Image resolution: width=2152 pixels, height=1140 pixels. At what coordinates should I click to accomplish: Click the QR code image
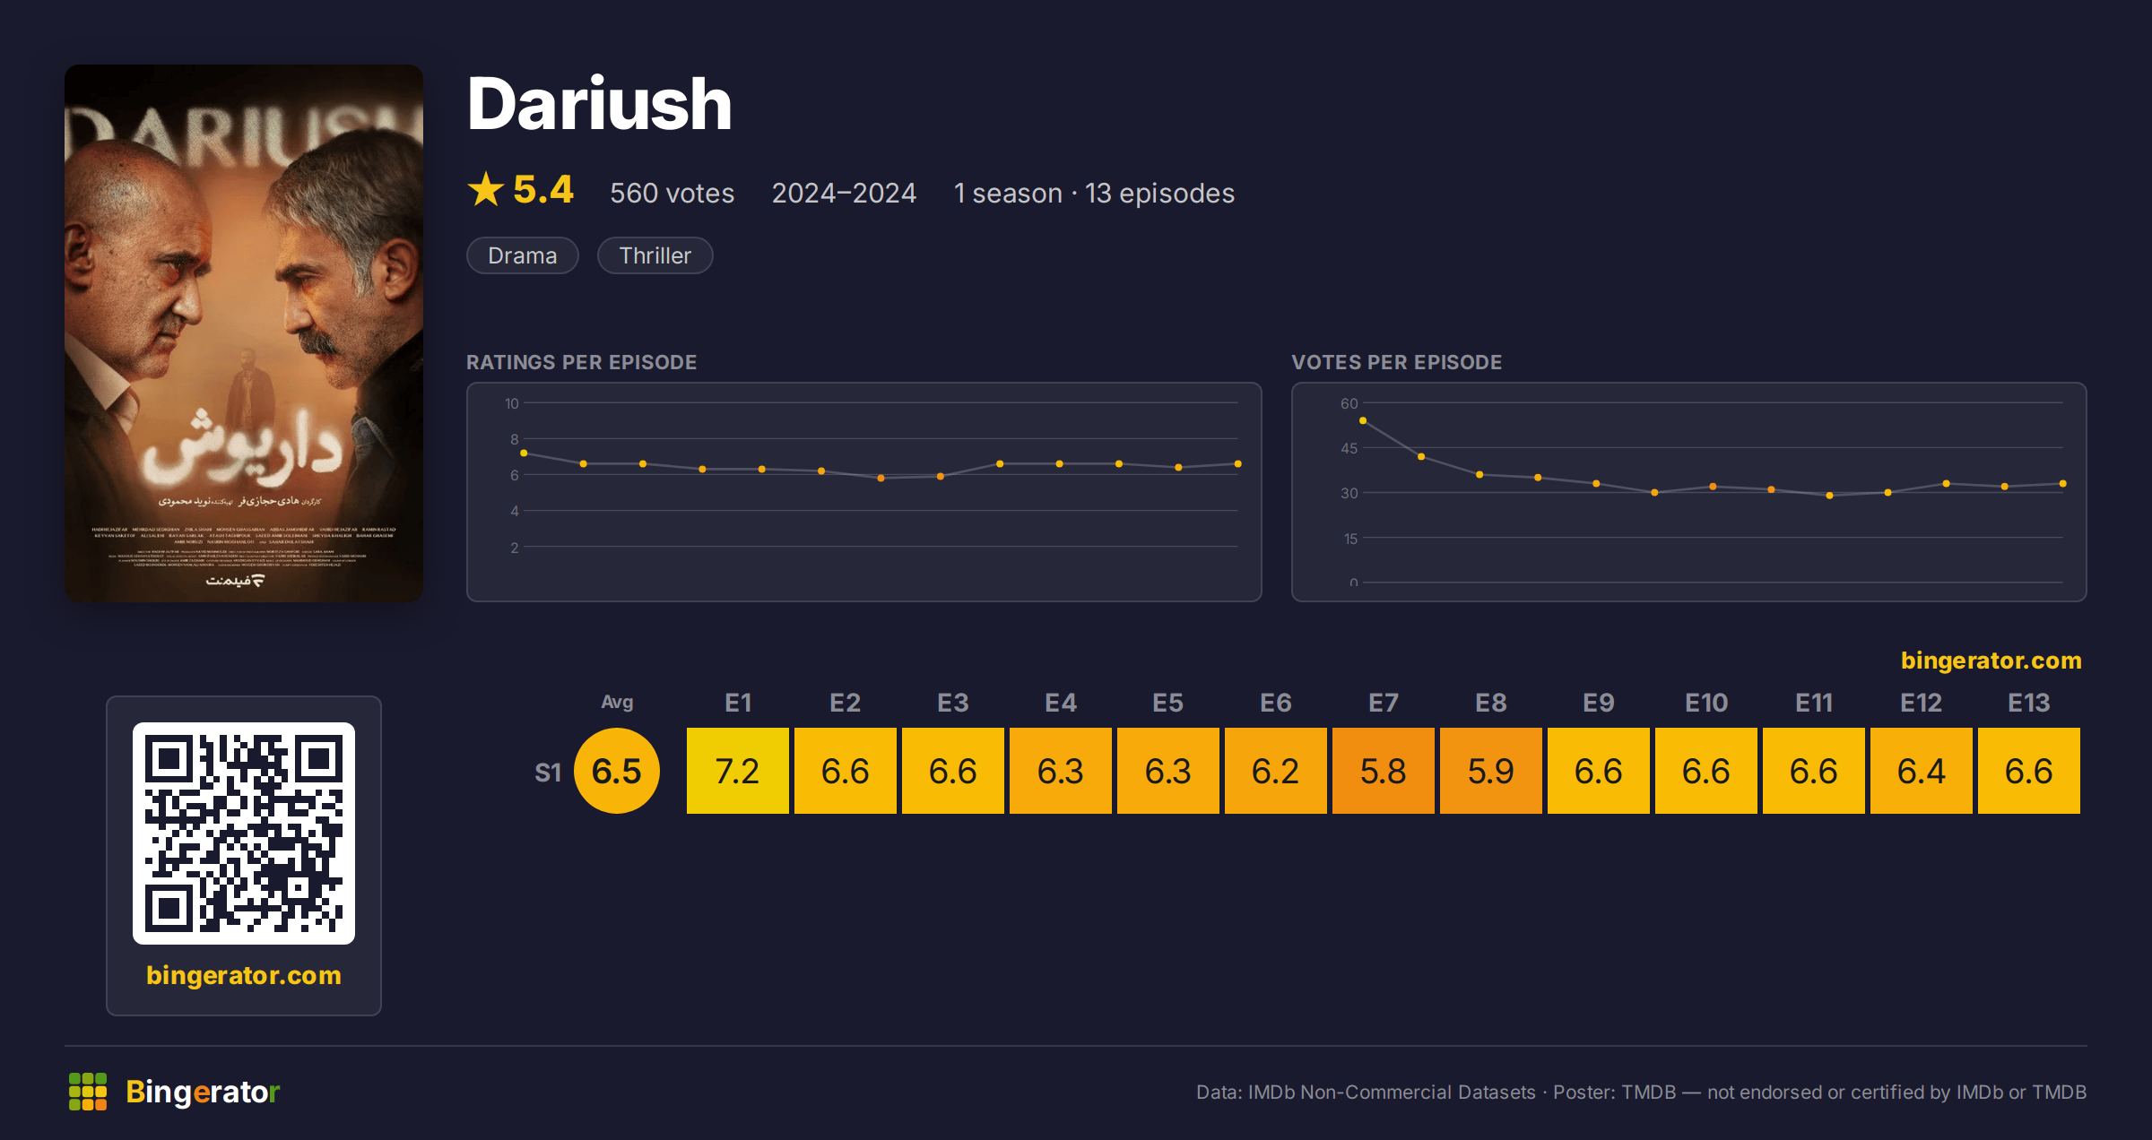244,833
